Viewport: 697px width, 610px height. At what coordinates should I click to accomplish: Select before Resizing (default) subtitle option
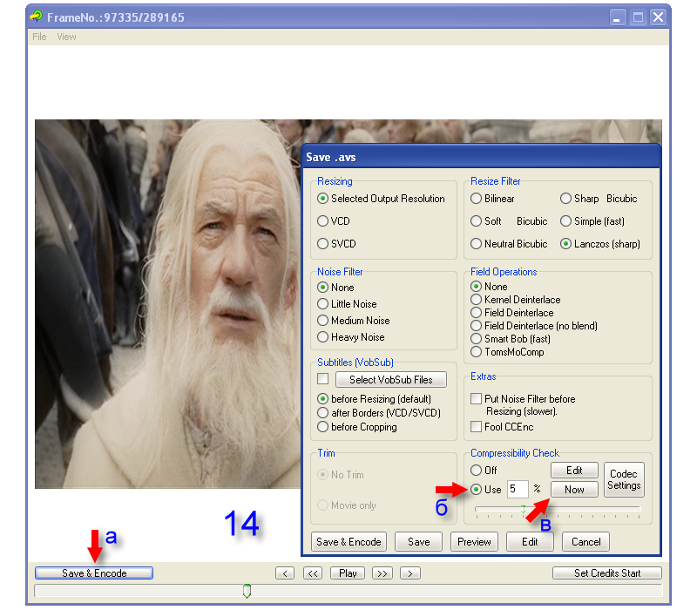point(375,399)
